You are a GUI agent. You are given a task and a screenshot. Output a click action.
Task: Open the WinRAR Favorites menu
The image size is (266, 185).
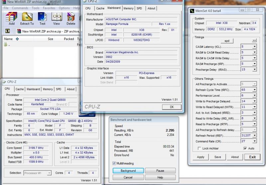point(49,8)
